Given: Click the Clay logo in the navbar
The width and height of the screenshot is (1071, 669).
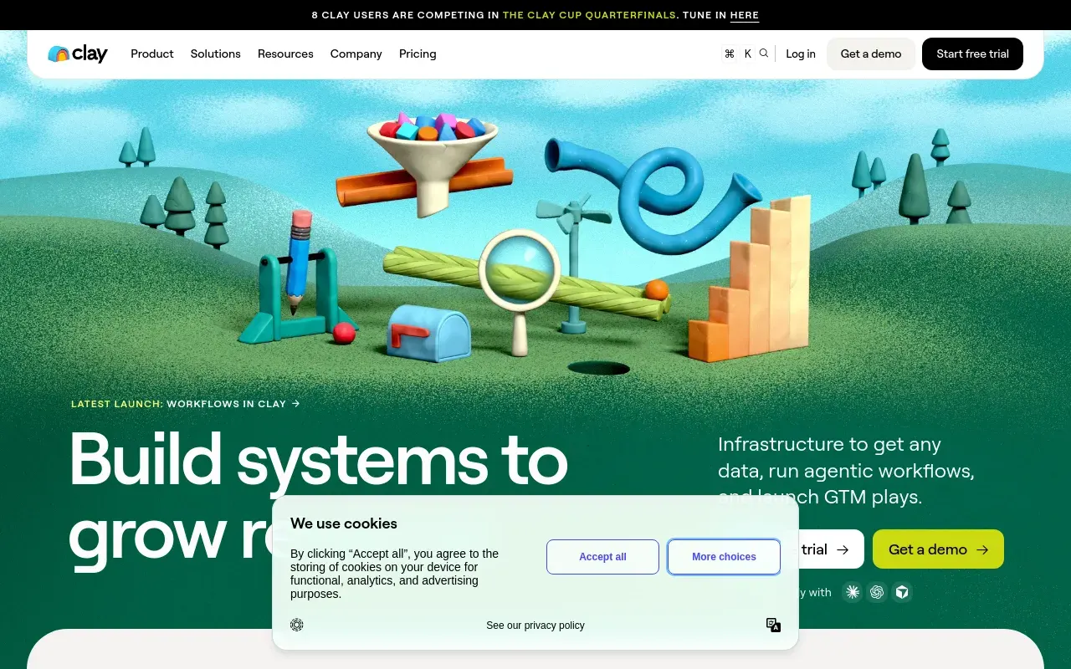Looking at the screenshot, I should [x=78, y=54].
